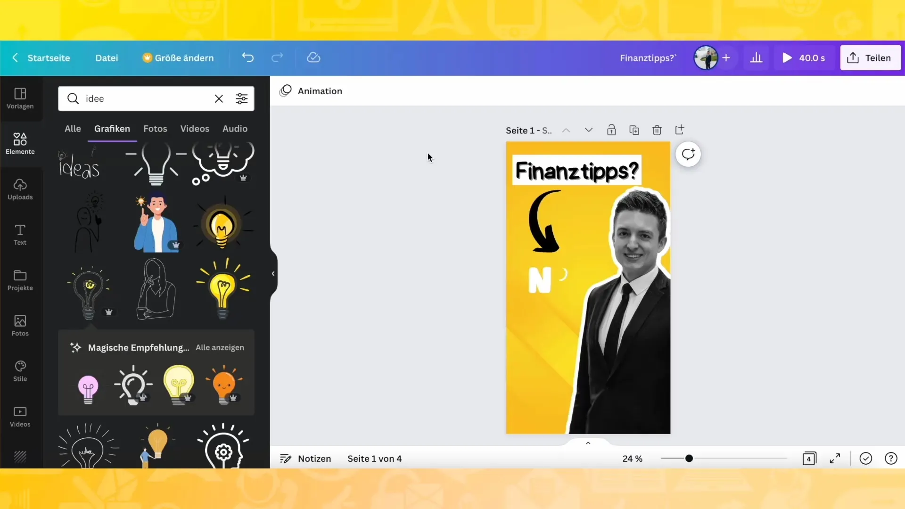Screen dimensions: 905x509
Task: Click Alle anzeigen for Magische Empfehlung
Action: [x=219, y=347]
